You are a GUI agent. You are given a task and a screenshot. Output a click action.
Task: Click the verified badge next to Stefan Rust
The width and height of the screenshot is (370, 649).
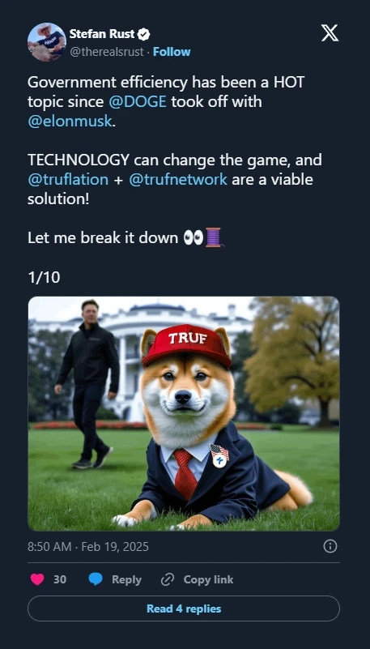[143, 34]
